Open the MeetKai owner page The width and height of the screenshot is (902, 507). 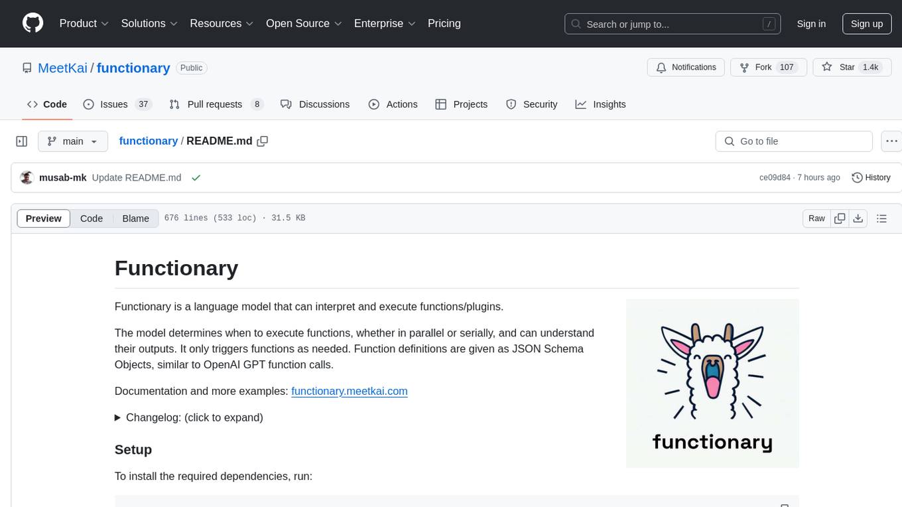tap(63, 68)
